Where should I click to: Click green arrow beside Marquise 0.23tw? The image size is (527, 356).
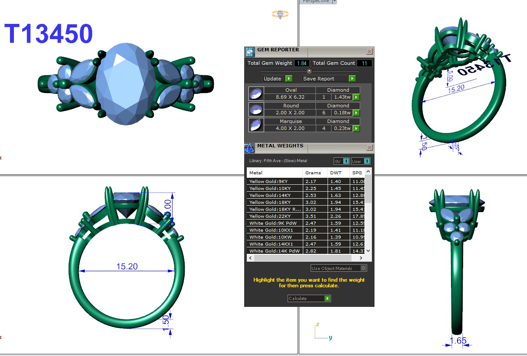pyautogui.click(x=356, y=129)
